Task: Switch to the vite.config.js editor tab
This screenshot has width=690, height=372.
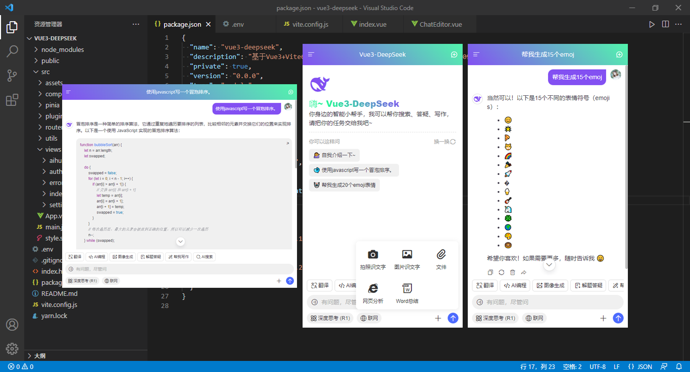Action: (x=310, y=24)
